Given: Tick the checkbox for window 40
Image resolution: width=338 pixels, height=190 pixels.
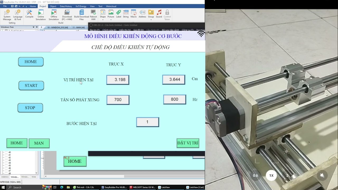Looking at the screenshot, I should [x=6, y=152].
